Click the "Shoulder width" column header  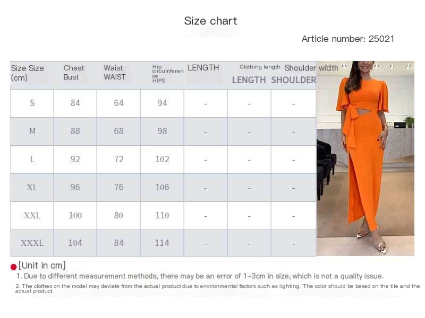tap(311, 68)
